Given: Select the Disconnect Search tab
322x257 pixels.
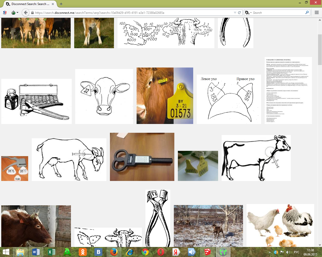Looking at the screenshot, I should pos(30,4).
